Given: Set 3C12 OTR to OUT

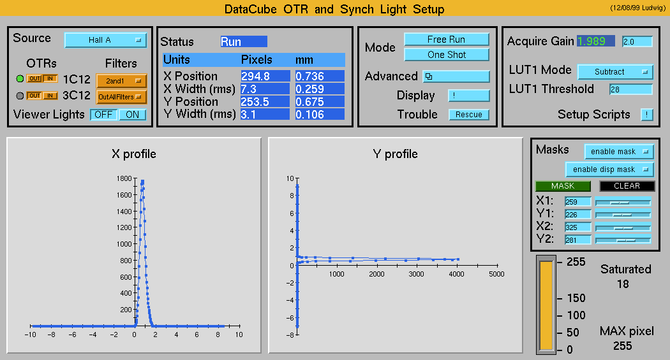Looking at the screenshot, I should point(34,96).
